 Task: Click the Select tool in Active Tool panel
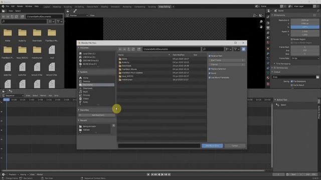coord(278,105)
